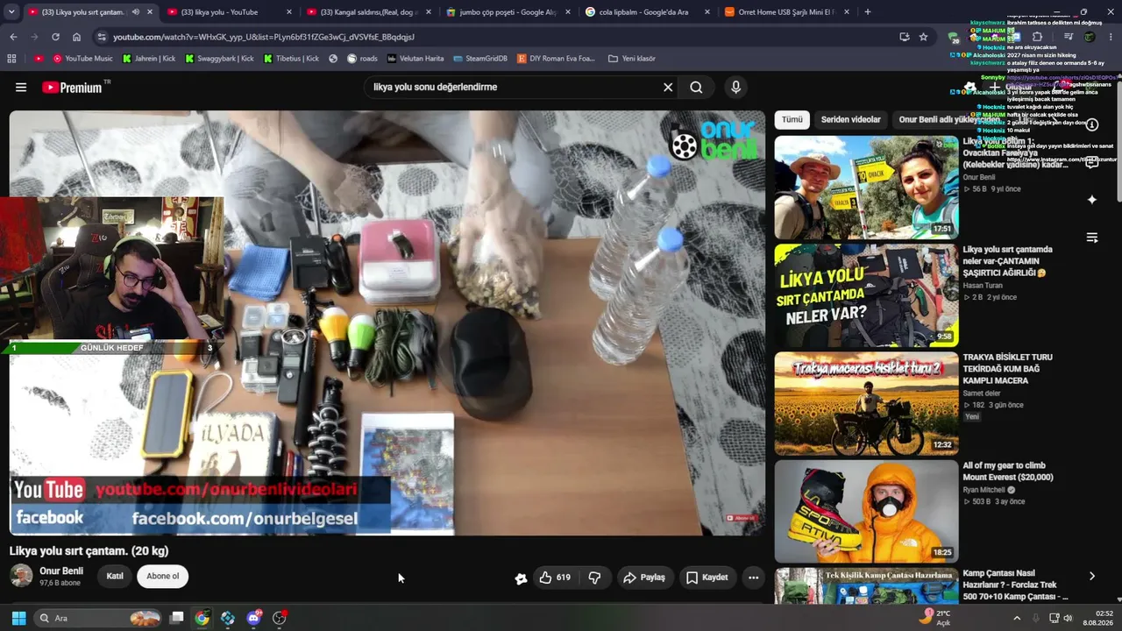Open the more actions three-dot menu

pyautogui.click(x=753, y=578)
